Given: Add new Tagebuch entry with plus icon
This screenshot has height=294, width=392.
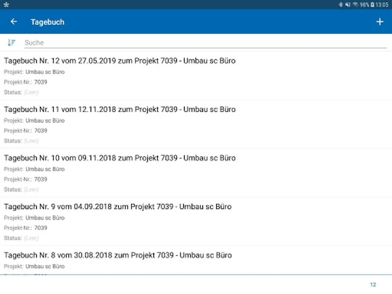Looking at the screenshot, I should coord(380,22).
